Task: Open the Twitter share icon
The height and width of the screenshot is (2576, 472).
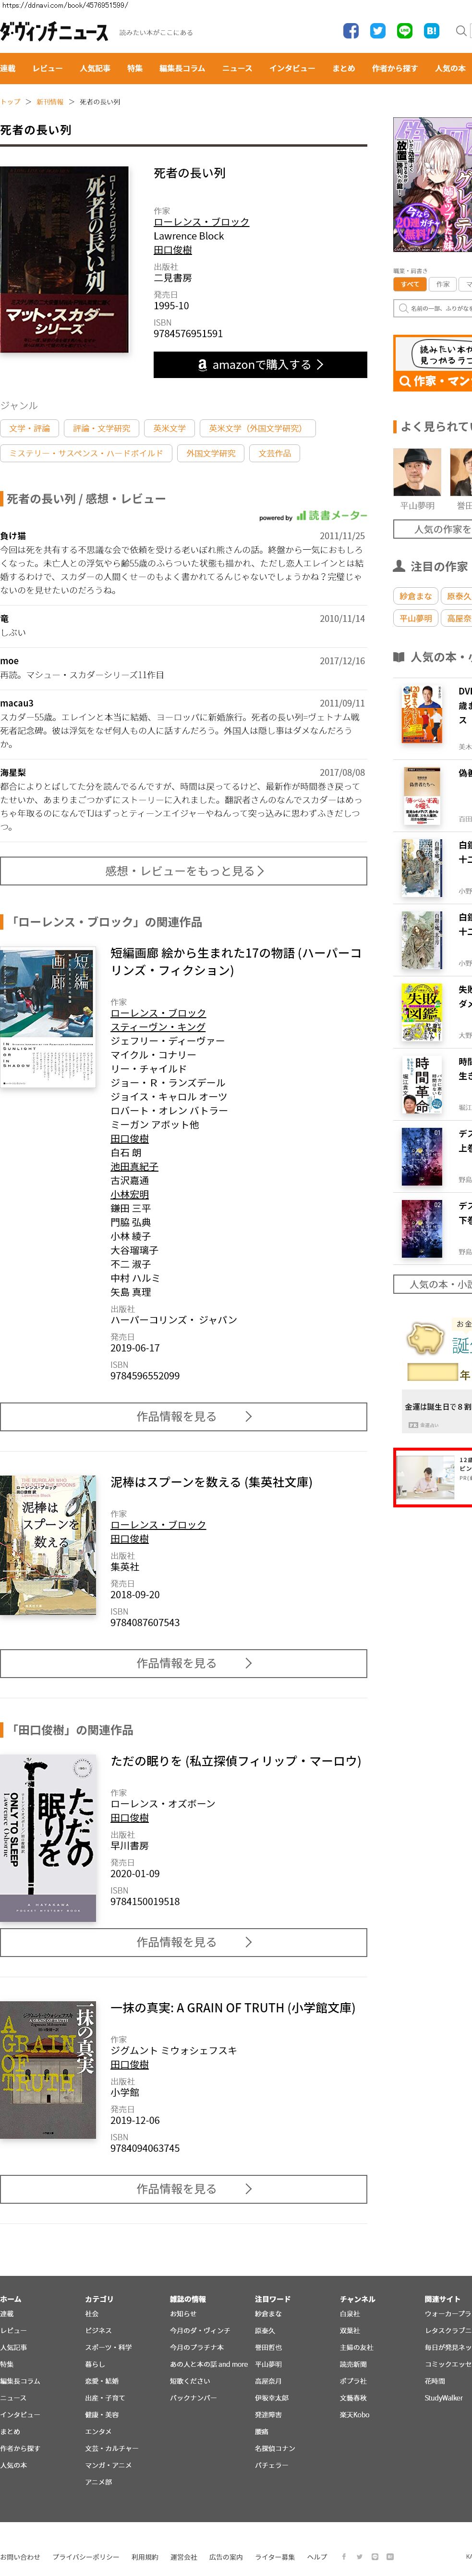Action: click(378, 31)
